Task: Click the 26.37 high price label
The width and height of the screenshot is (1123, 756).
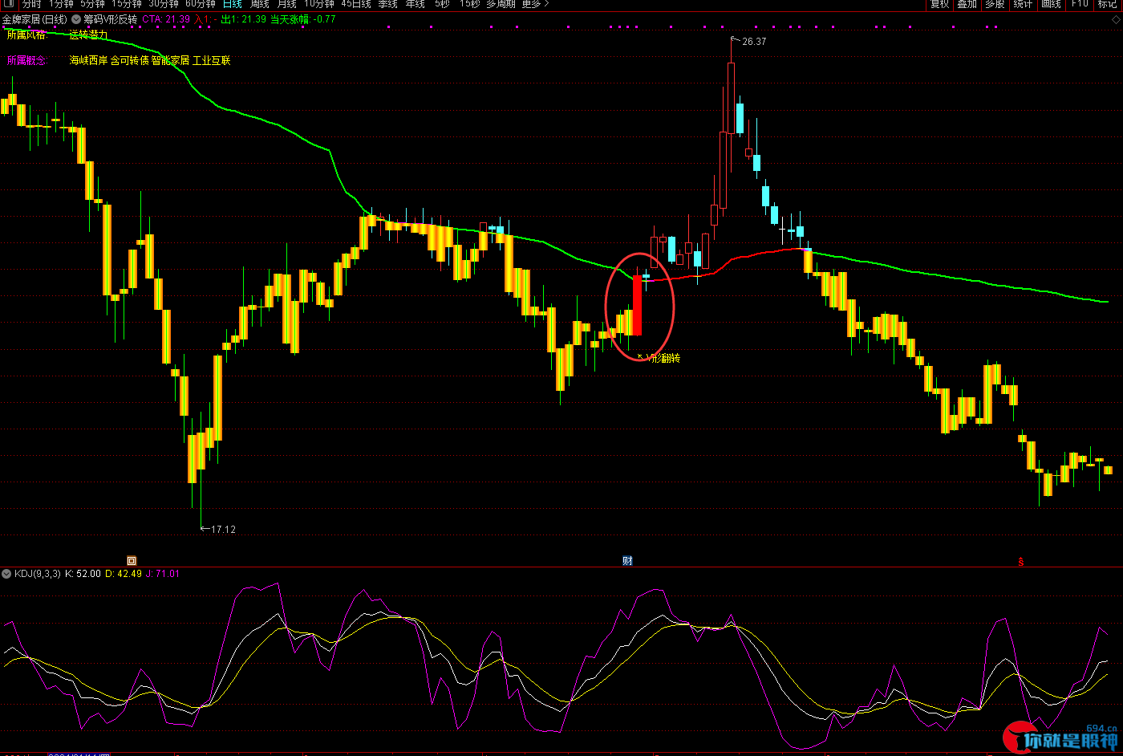Action: (x=754, y=42)
